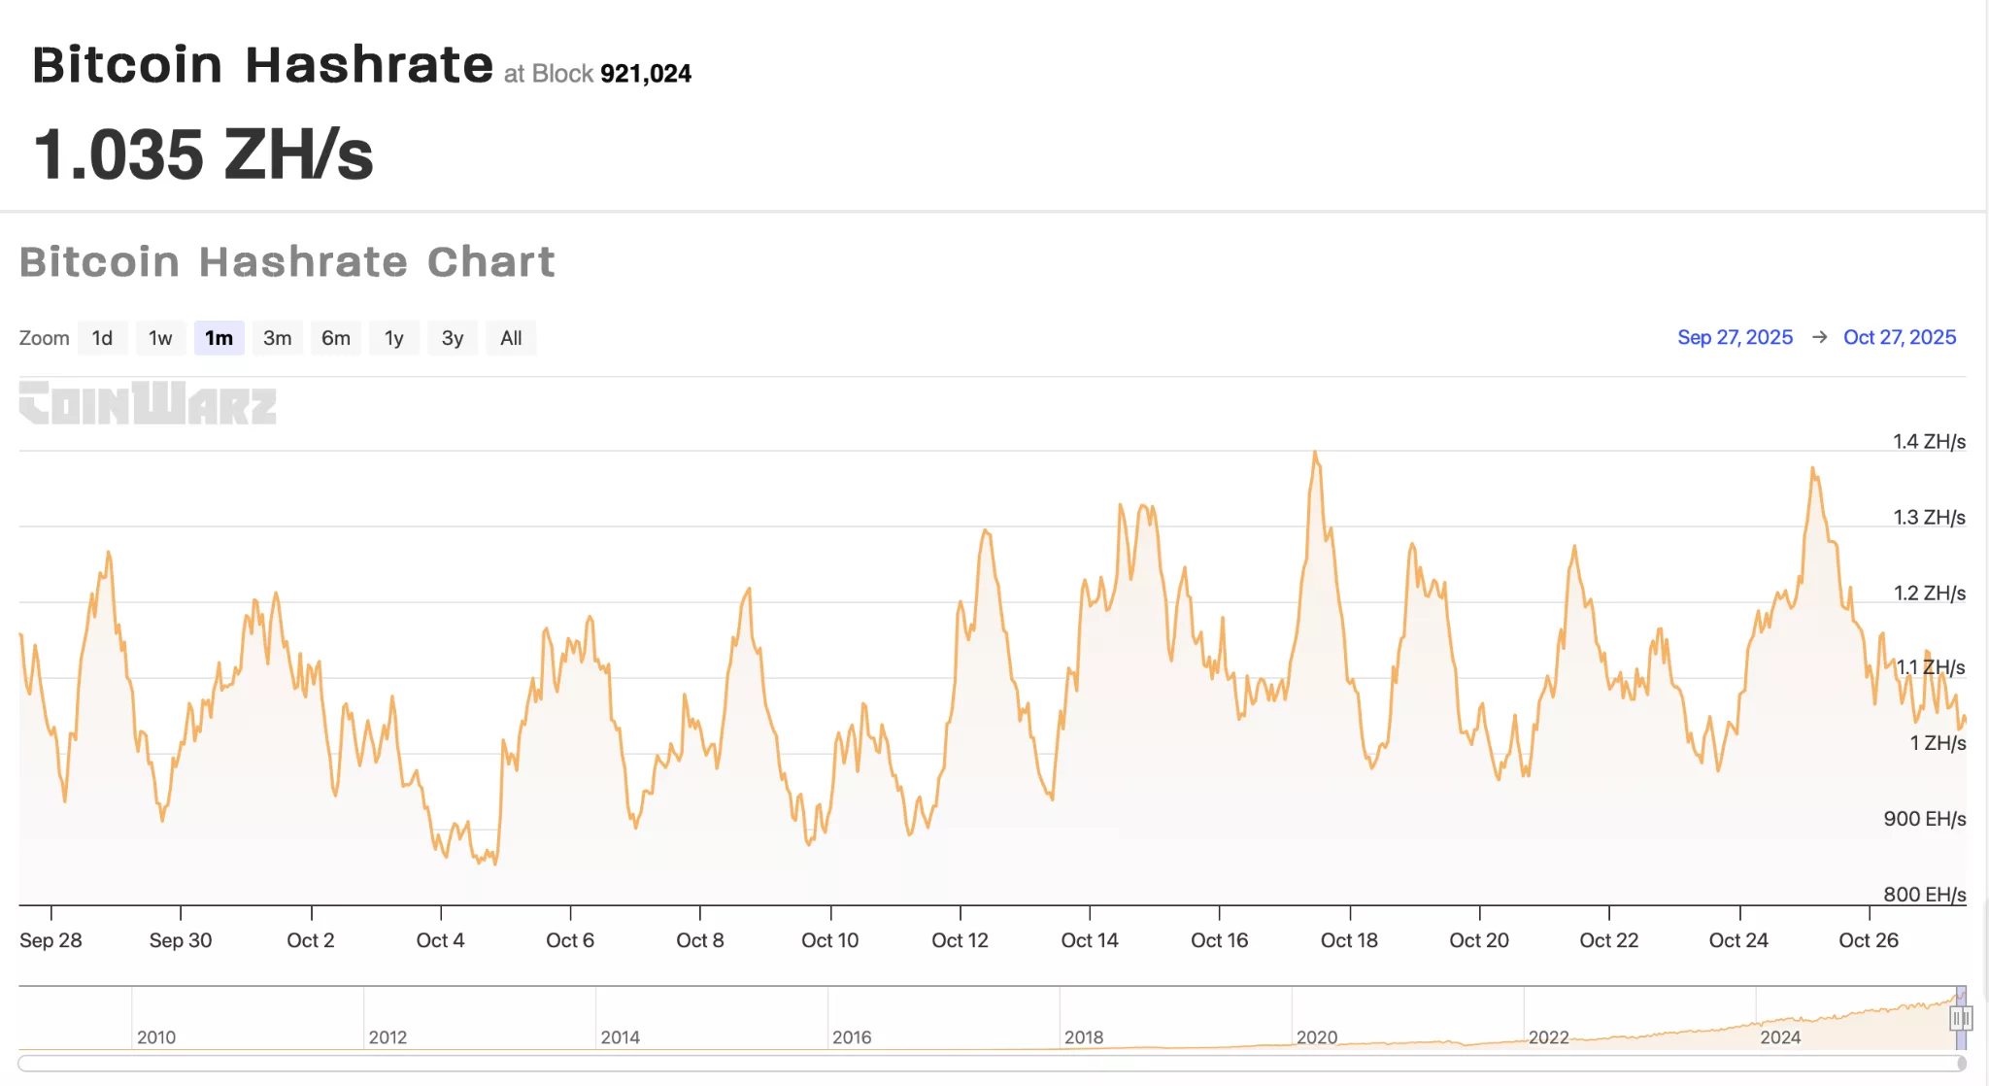Click block number 921,024 in the header
The image size is (1989, 1086).
pos(645,73)
